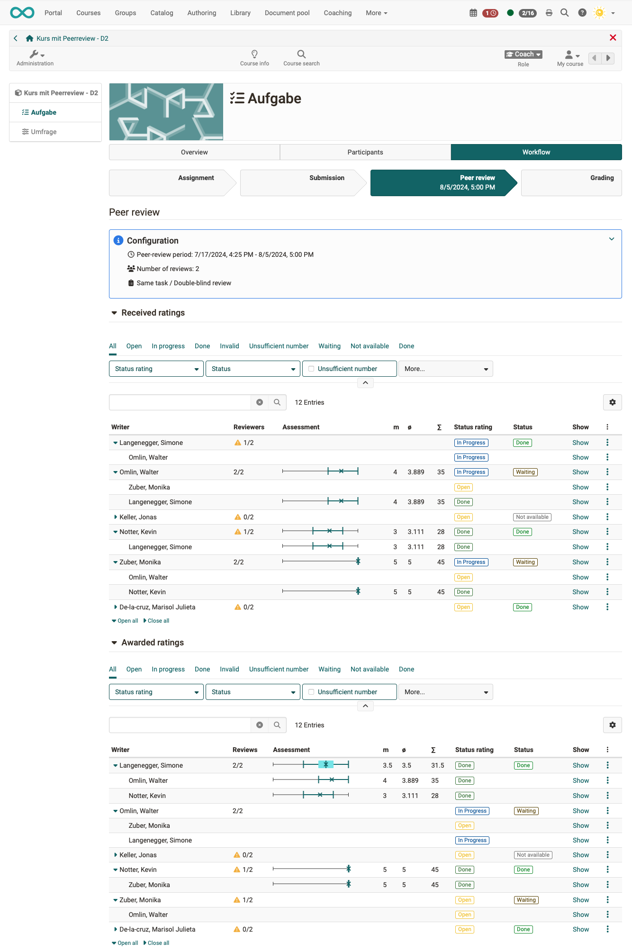Open the help question mark icon
This screenshot has width=632, height=952.
click(582, 13)
